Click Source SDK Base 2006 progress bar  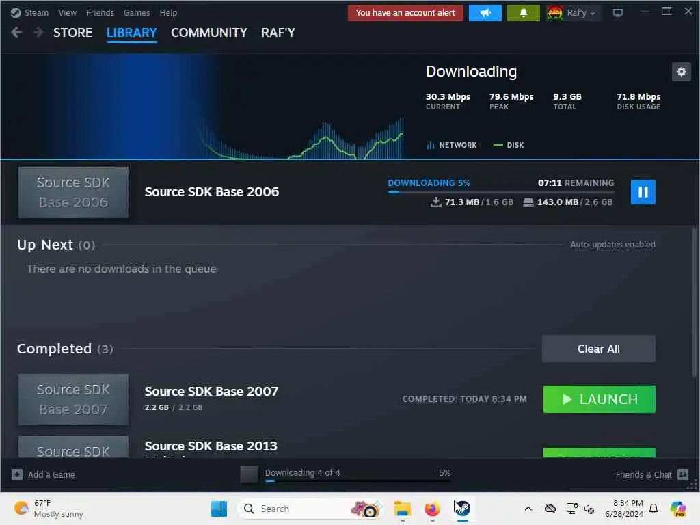501,192
